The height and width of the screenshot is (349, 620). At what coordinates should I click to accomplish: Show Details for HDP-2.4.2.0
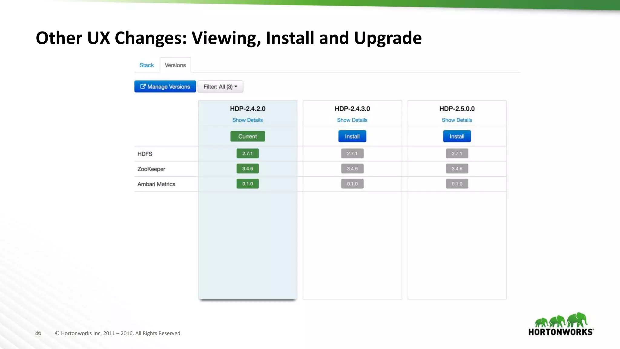click(x=247, y=120)
